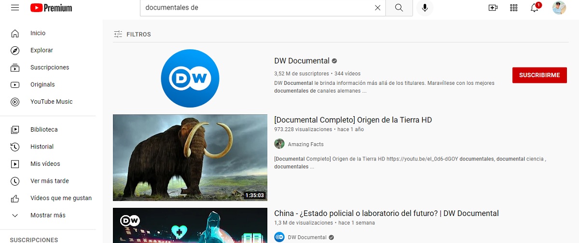Open the account avatar menu
579x243 pixels.
pos(559,8)
